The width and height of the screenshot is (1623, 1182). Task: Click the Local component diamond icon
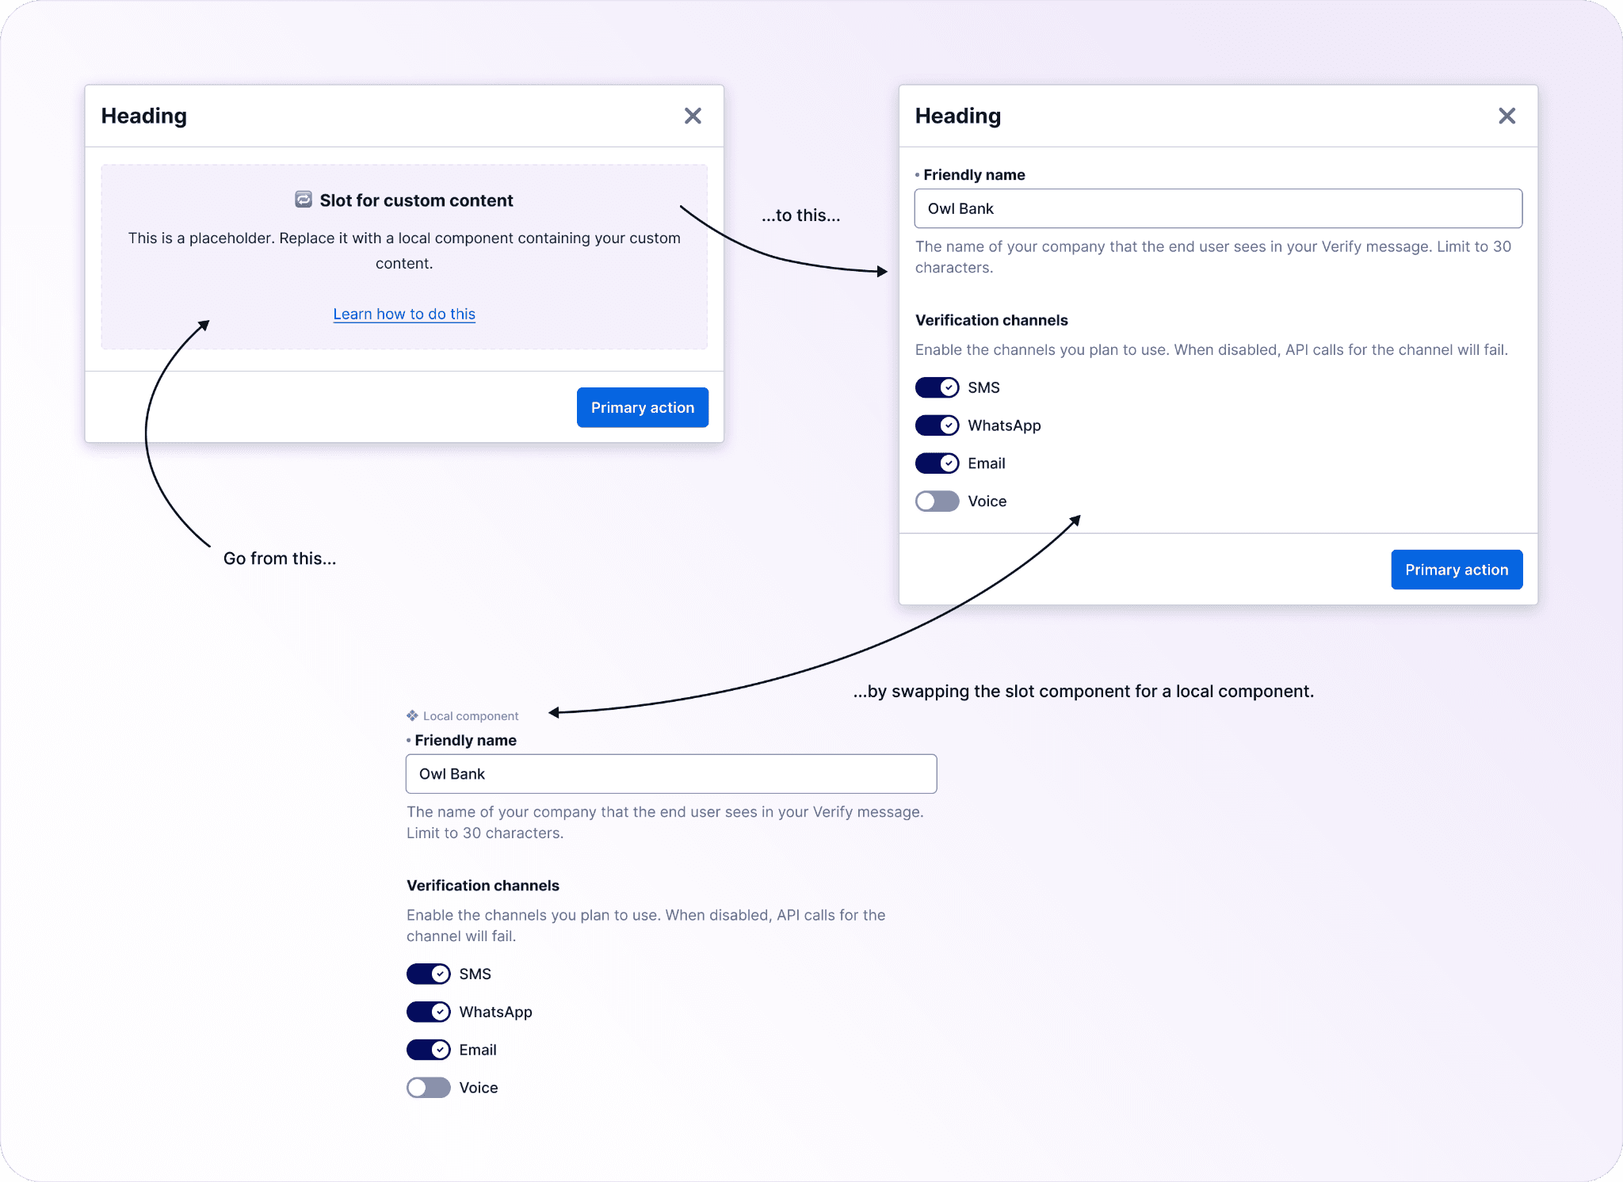coord(412,715)
